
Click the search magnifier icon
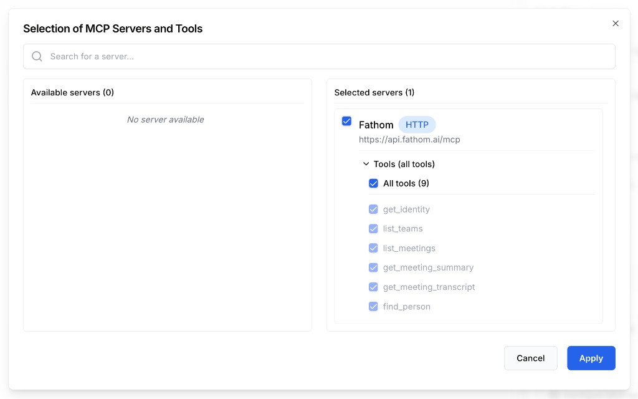[37, 56]
